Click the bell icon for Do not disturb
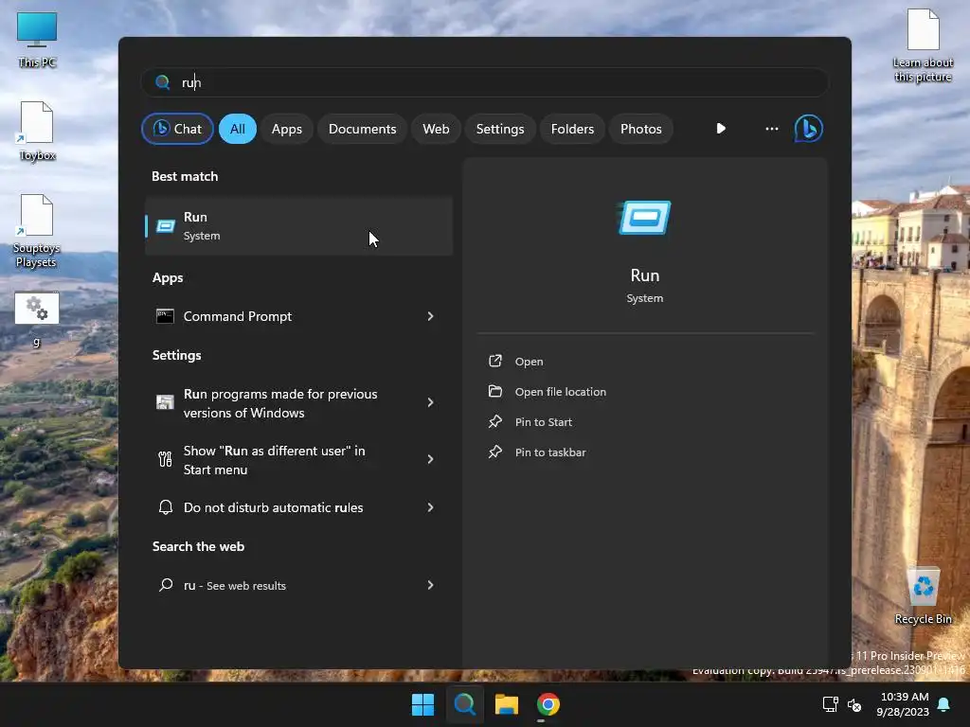 [x=165, y=507]
